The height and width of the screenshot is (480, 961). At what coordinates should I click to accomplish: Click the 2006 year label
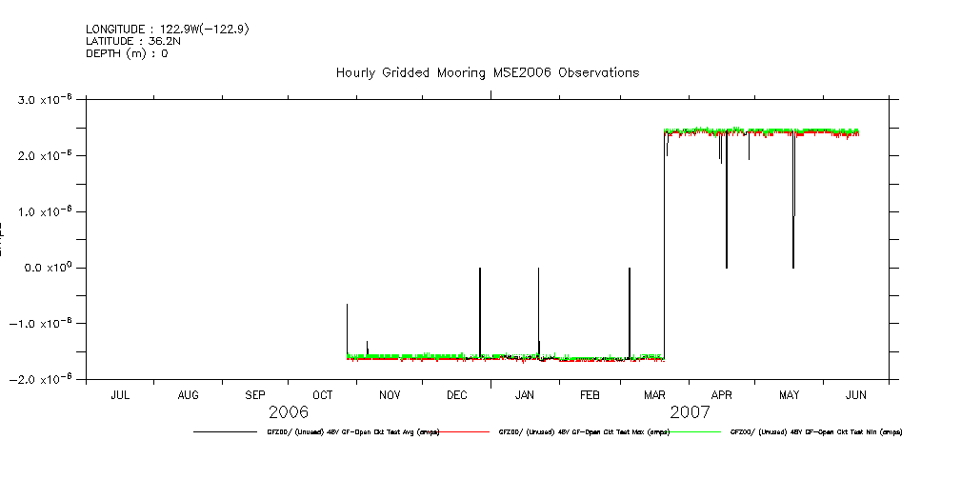289,412
